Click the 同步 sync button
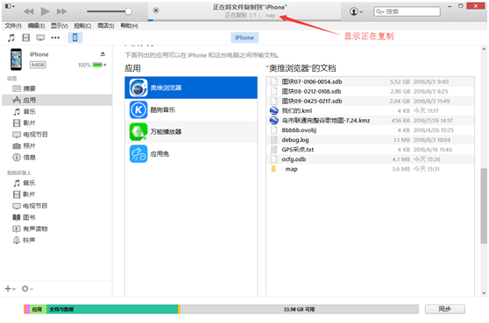Screen dimensions: 489x323 point(444,309)
